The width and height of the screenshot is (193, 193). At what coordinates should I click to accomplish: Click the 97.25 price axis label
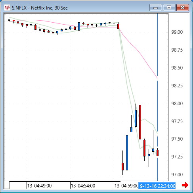pos(177,157)
